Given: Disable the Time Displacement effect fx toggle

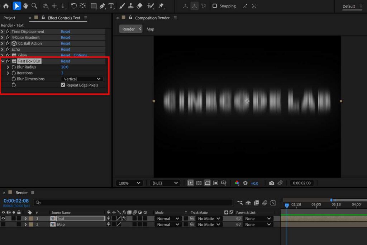Looking at the screenshot, I should 8,32.
